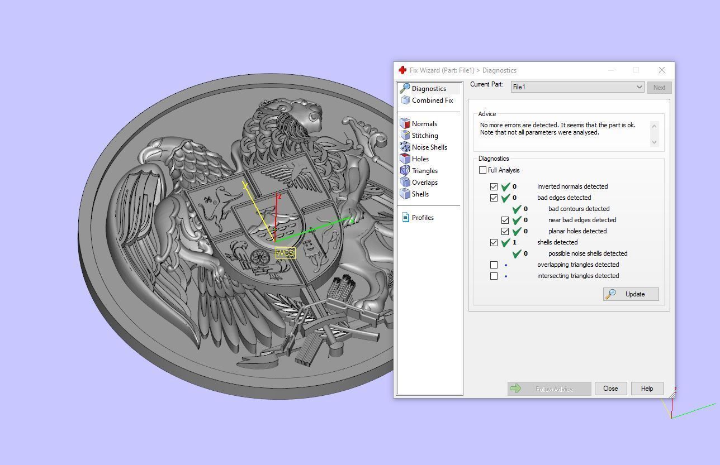Viewport: 720px width, 465px height.
Task: Click the red cross Fix Wizard icon
Action: pos(402,70)
